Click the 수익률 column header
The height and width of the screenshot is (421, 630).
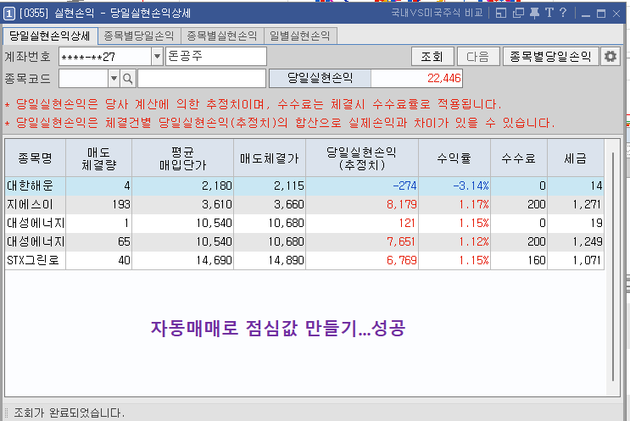tap(454, 158)
